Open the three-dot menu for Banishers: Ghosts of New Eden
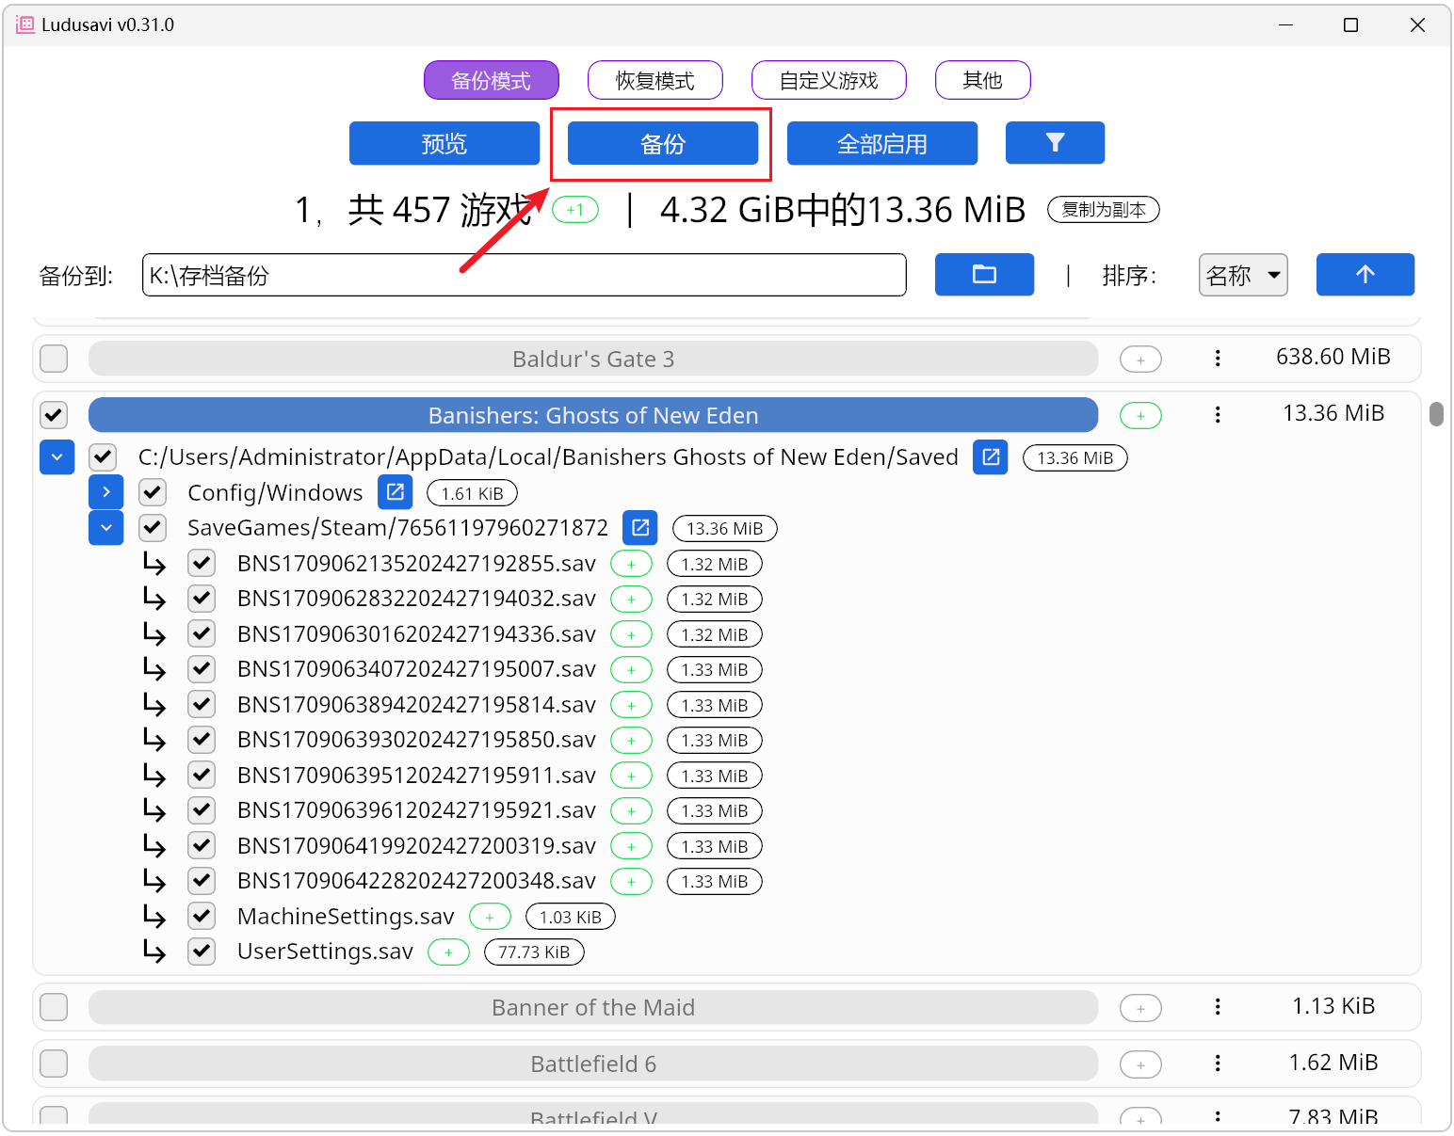This screenshot has height=1136, width=1454. point(1218,415)
